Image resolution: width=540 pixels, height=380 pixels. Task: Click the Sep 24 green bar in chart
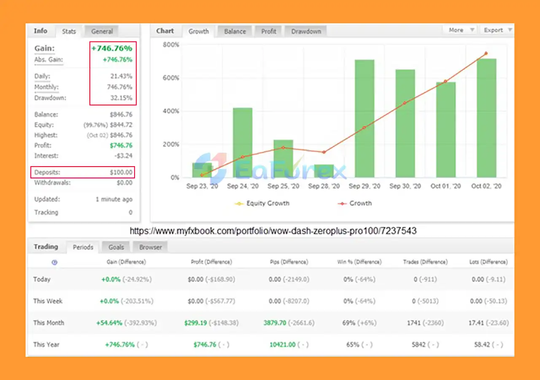pyautogui.click(x=243, y=143)
